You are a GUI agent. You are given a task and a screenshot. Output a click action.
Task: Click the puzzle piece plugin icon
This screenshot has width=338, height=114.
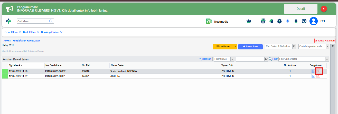pos(271,21)
